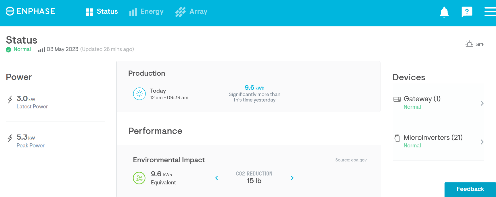Click the Array solar panels icon
496x197 pixels.
click(181, 12)
